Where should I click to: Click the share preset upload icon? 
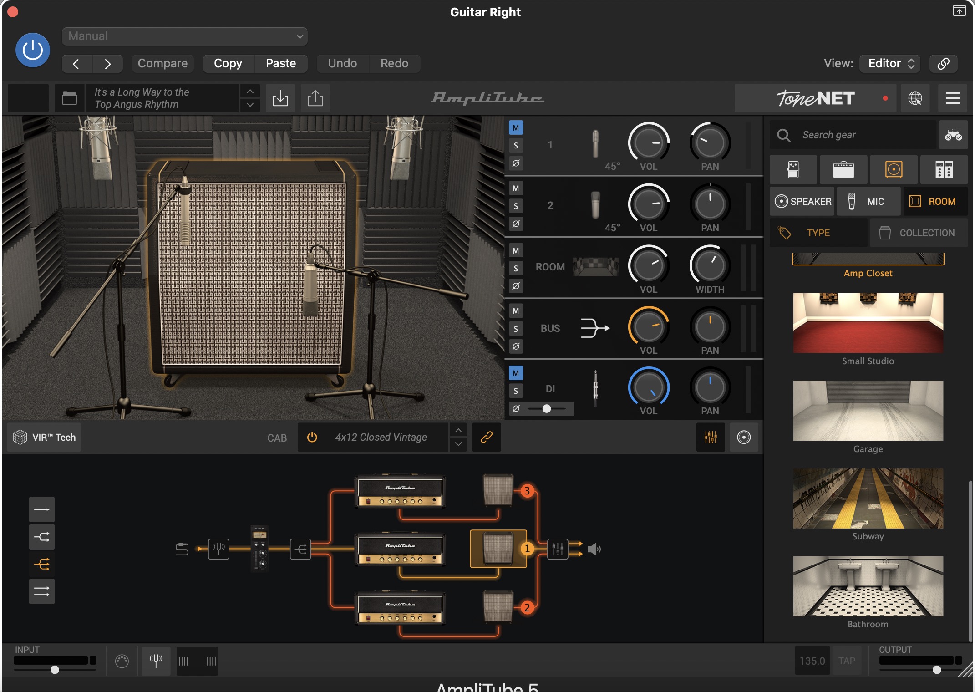tap(315, 98)
